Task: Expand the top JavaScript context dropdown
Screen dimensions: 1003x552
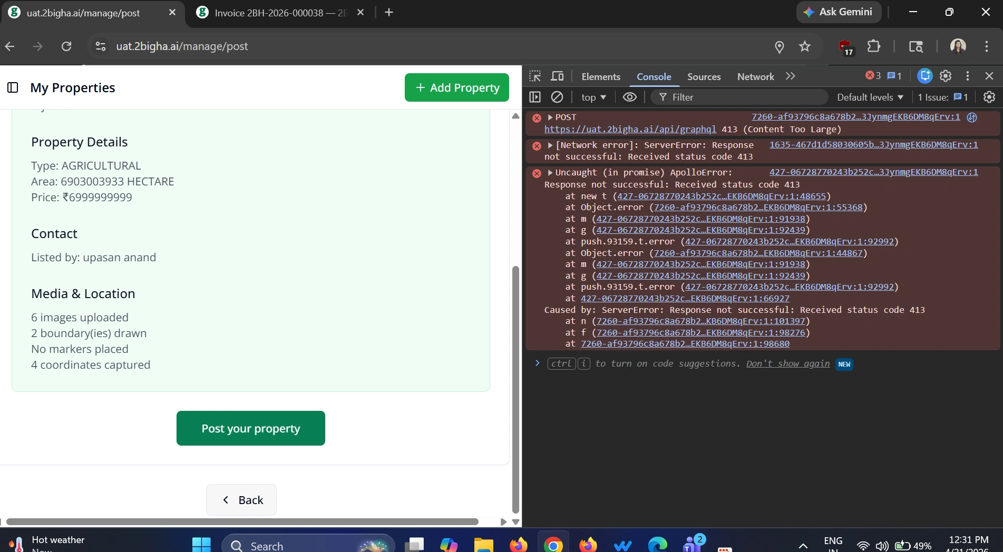Action: point(593,97)
